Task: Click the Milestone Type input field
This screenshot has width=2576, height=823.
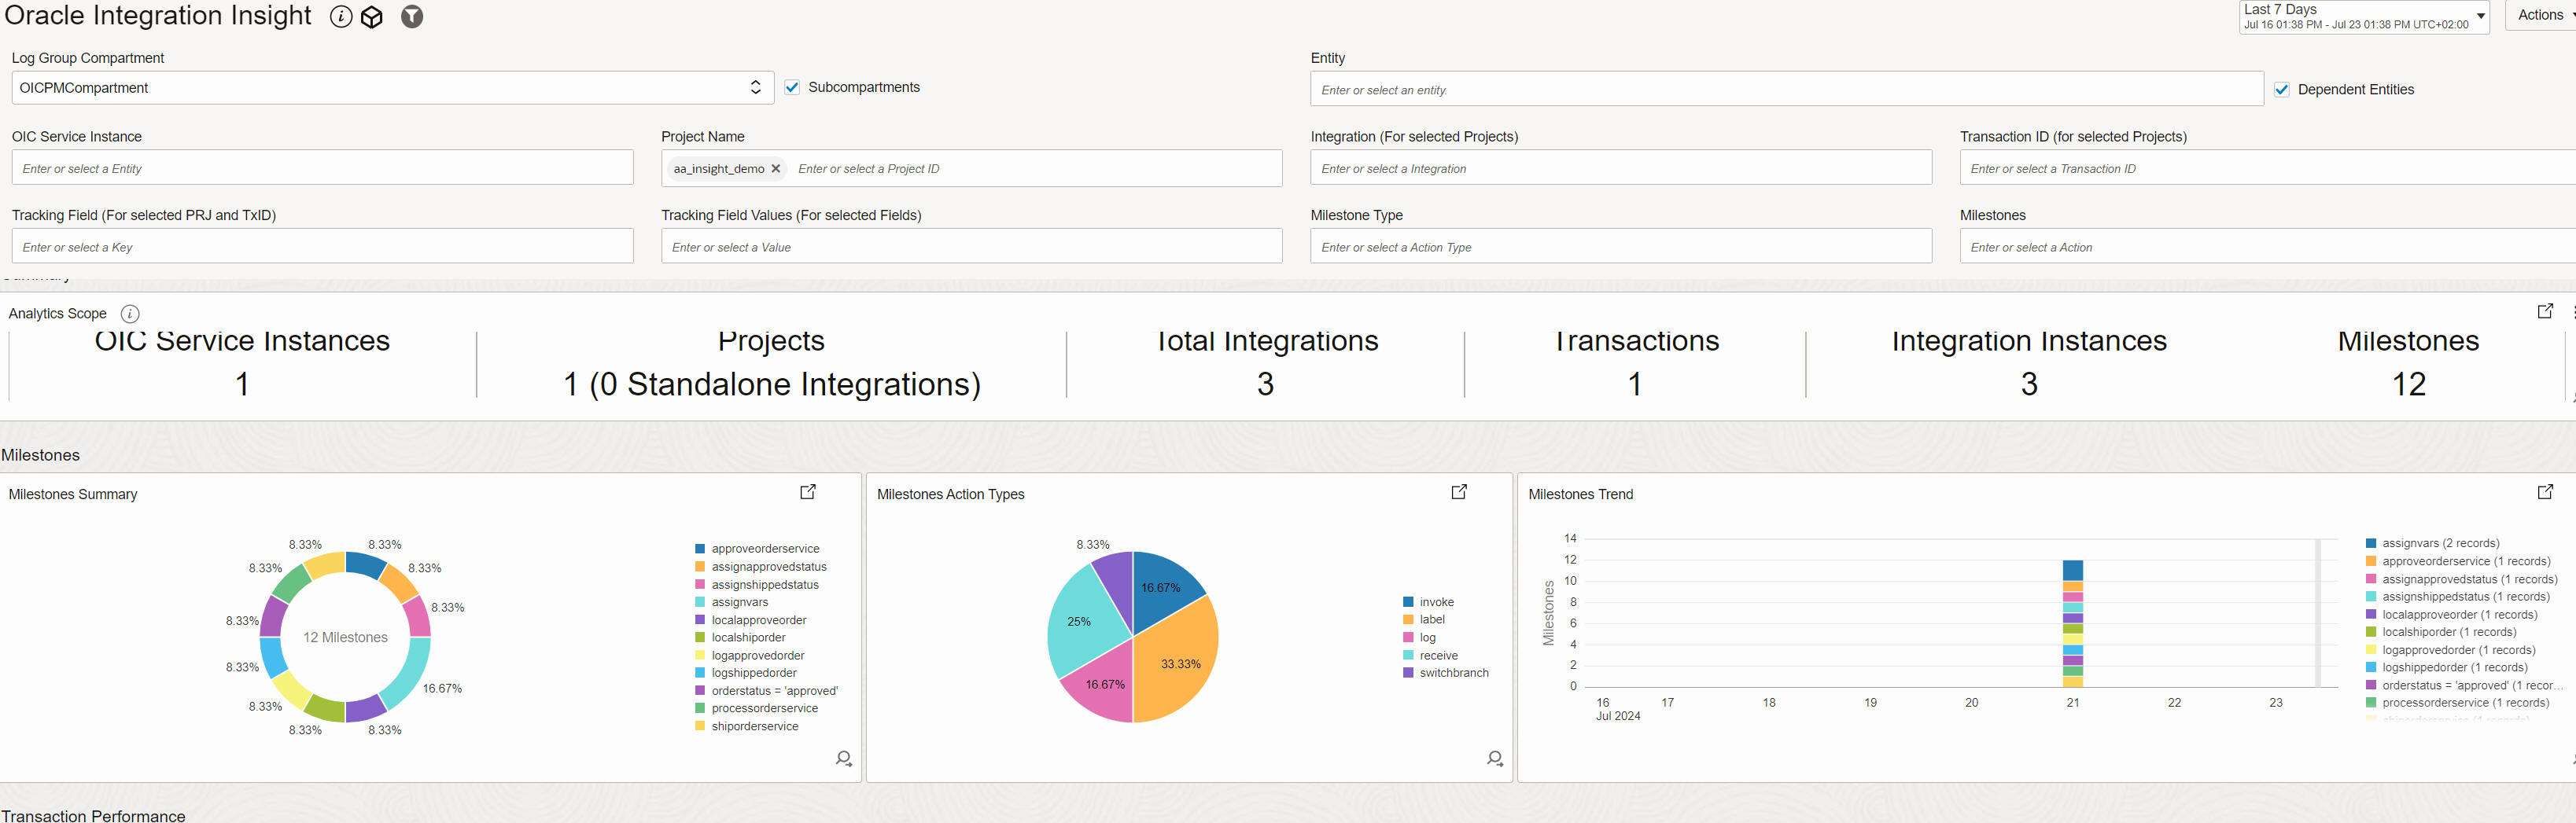Action: pos(1621,247)
